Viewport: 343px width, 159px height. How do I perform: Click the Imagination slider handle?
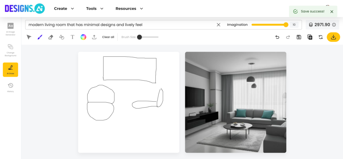(286, 25)
